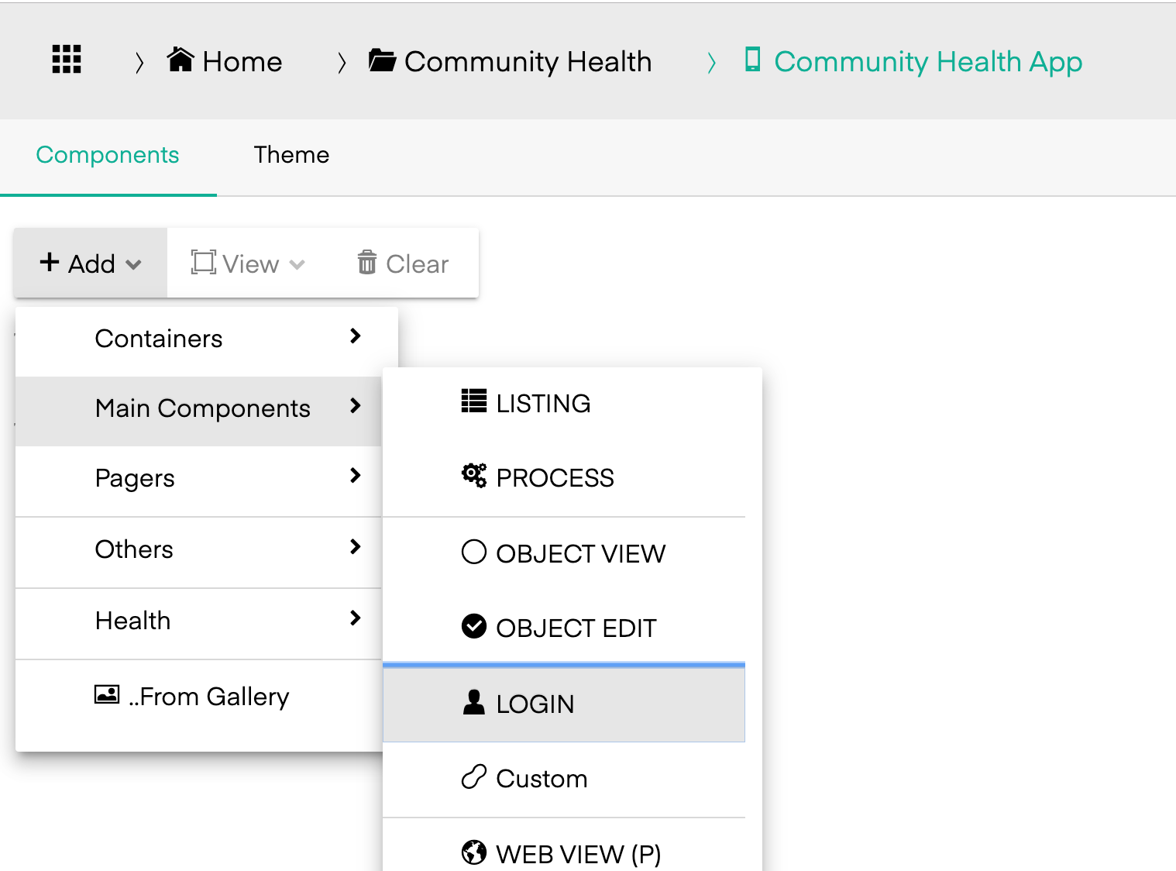Image resolution: width=1176 pixels, height=871 pixels.
Task: Click the LISTING list icon
Action: click(x=473, y=401)
